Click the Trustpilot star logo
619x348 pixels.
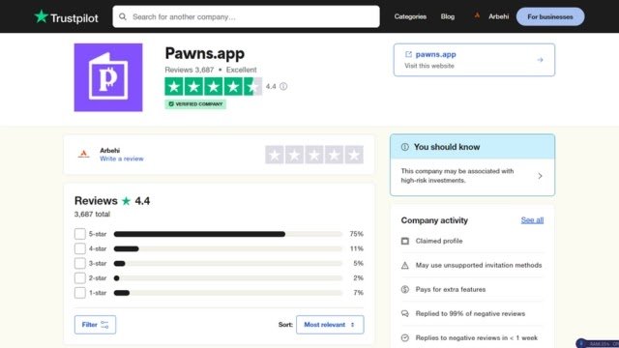(x=41, y=16)
